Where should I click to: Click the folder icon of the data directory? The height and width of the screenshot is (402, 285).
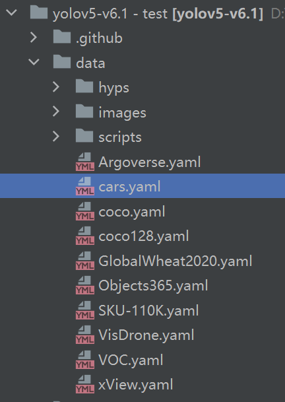(x=62, y=62)
